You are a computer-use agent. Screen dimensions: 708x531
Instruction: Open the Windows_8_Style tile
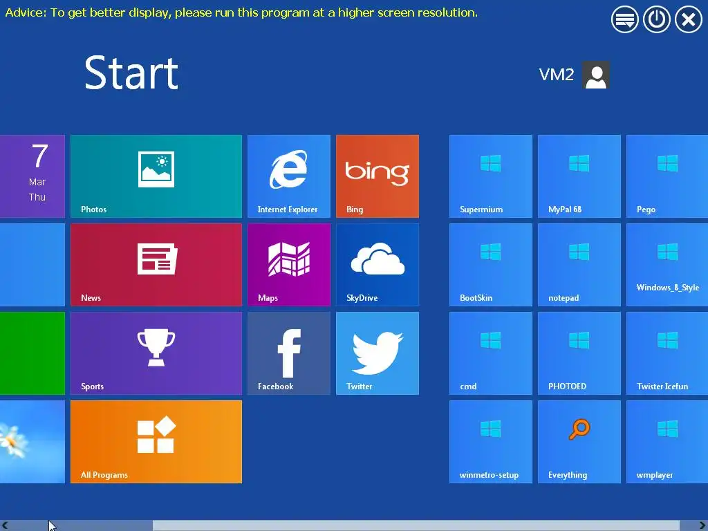click(667, 265)
